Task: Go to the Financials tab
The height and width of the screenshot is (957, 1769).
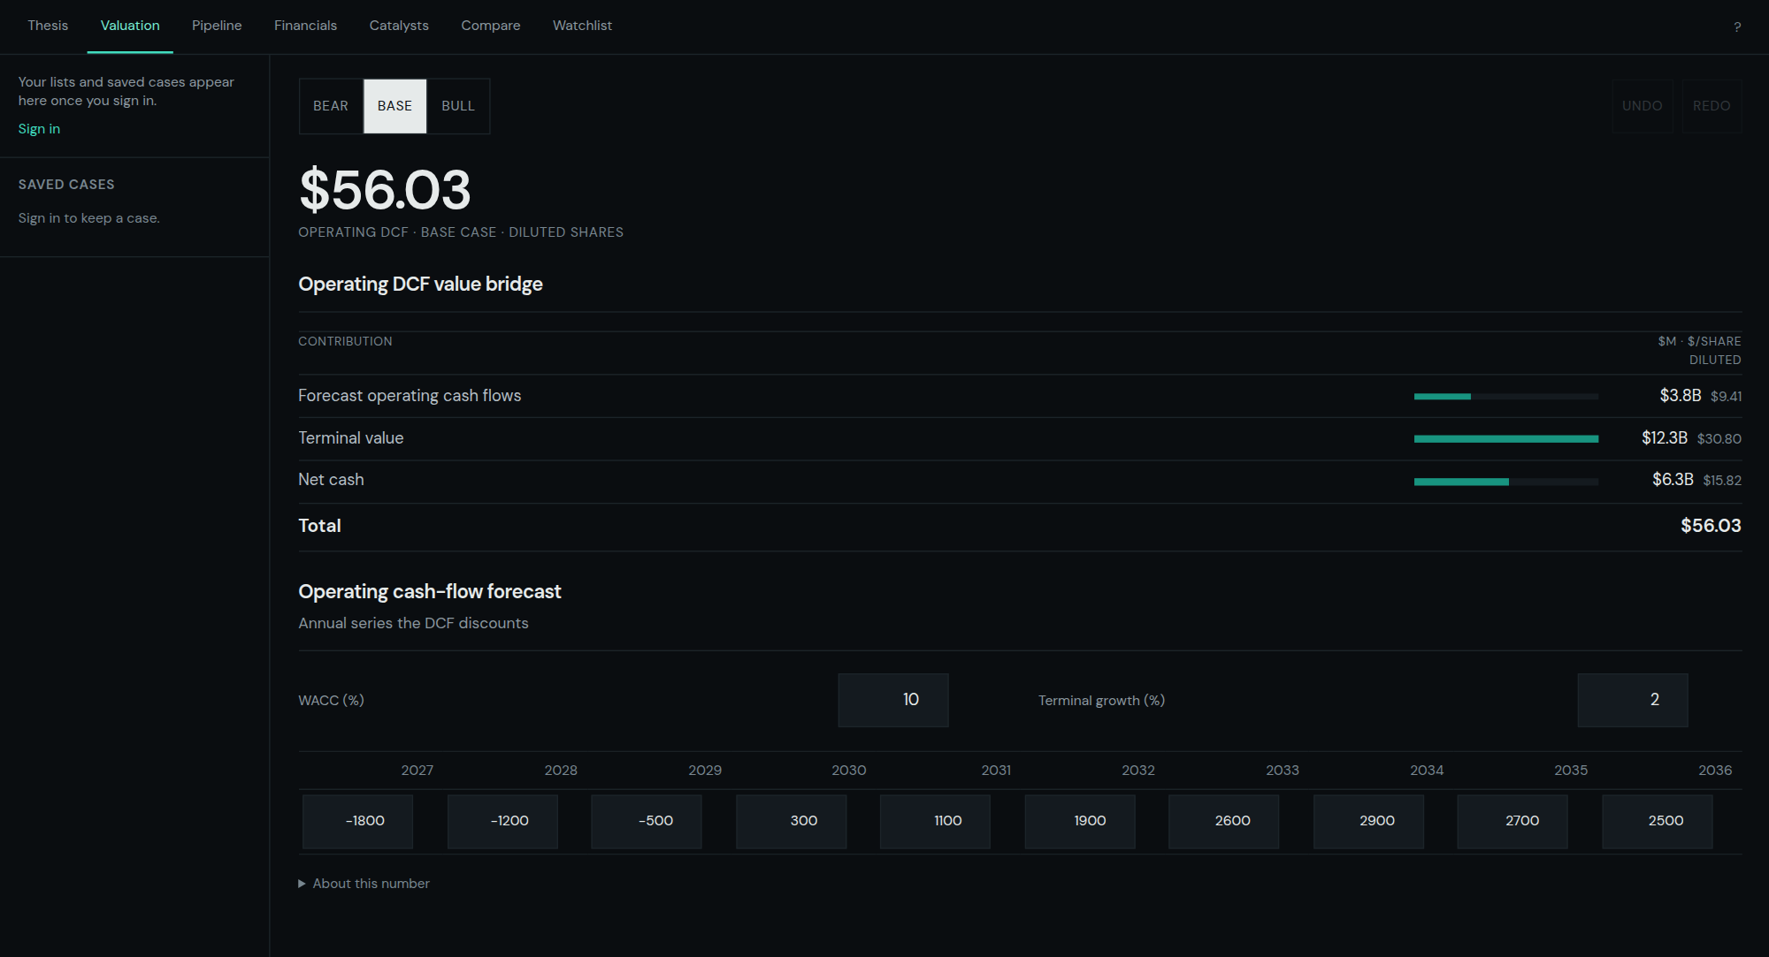Action: (x=305, y=26)
